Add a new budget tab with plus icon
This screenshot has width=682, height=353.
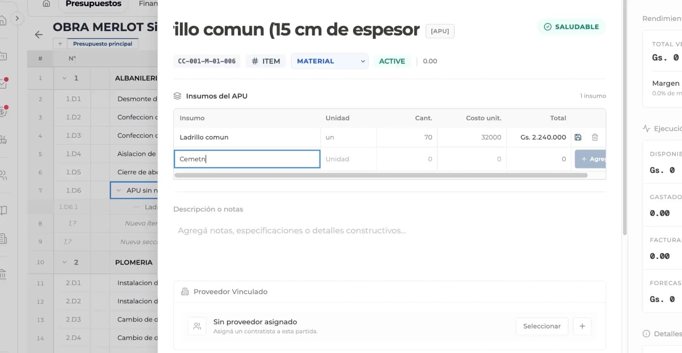pos(60,43)
